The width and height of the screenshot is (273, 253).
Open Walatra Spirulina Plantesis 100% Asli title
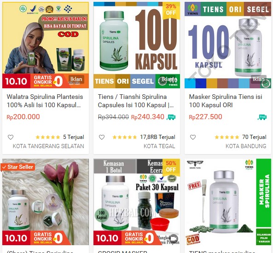click(45, 101)
